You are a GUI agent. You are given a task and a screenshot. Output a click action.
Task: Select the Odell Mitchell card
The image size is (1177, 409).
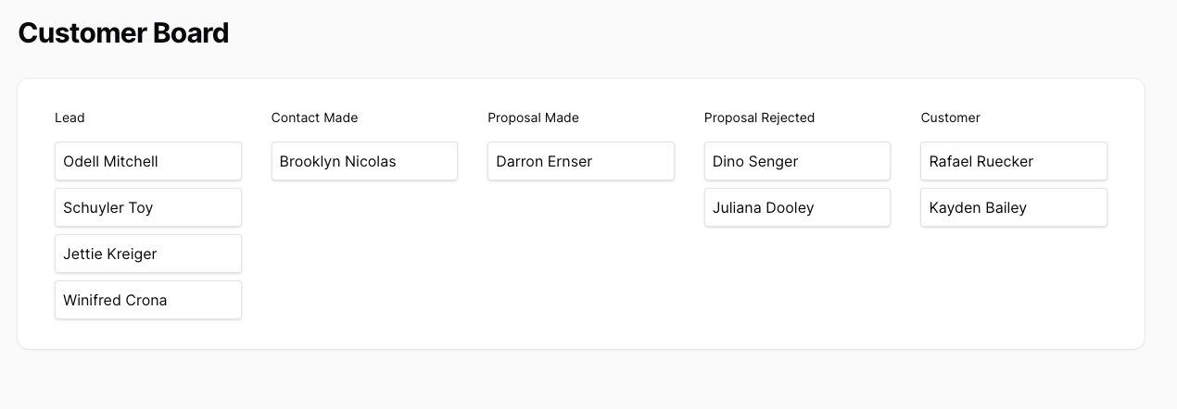pos(148,161)
